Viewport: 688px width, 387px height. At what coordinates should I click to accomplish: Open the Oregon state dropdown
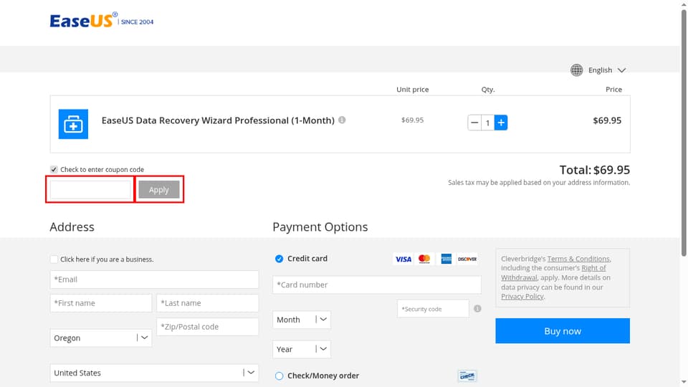point(101,338)
